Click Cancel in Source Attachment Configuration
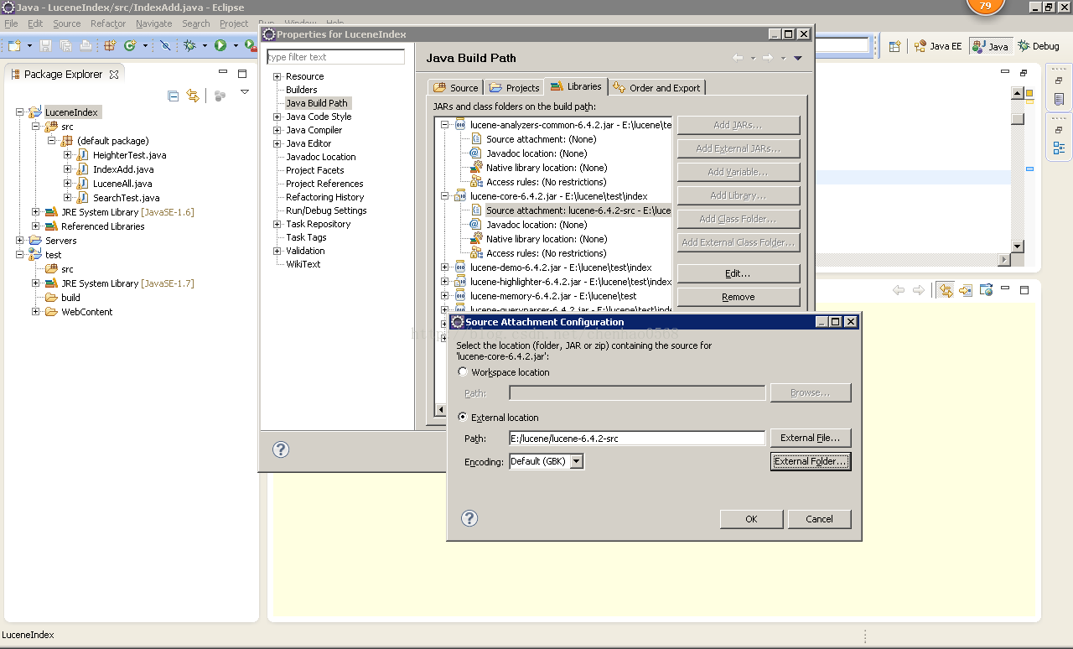The image size is (1073, 649). (819, 519)
